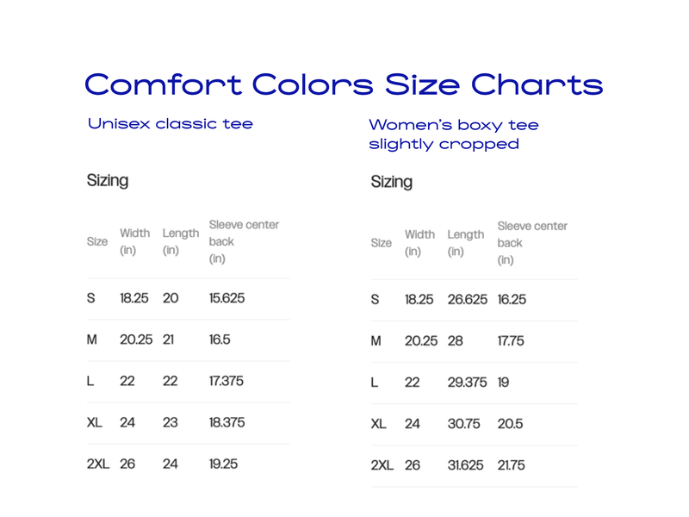Click the 18.375 sleeve value
Screen dimensions: 689x517
coord(227,422)
